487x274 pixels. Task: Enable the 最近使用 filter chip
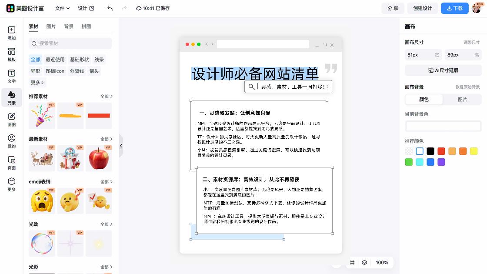point(55,59)
